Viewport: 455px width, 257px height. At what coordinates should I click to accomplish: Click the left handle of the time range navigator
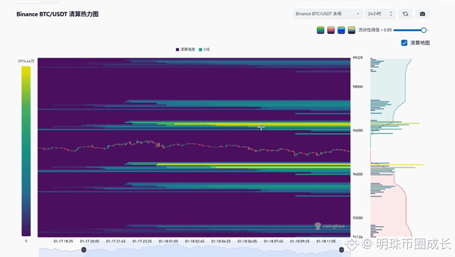84,250
